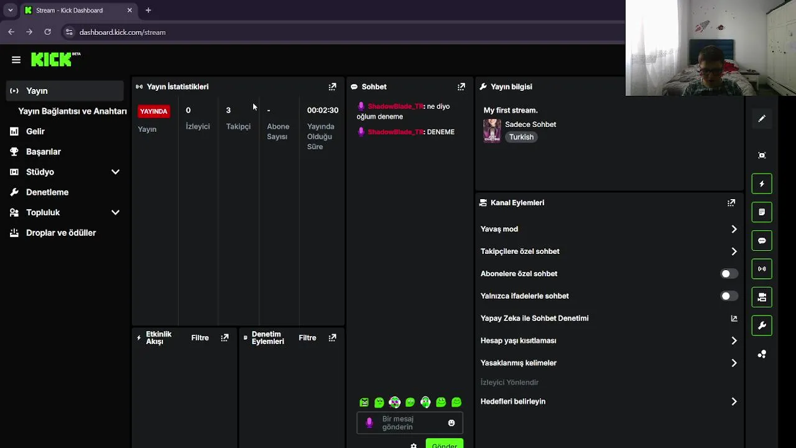The height and width of the screenshot is (448, 796).
Task: Open Takipçilere özel sohbet settings arrow
Action: (734, 251)
